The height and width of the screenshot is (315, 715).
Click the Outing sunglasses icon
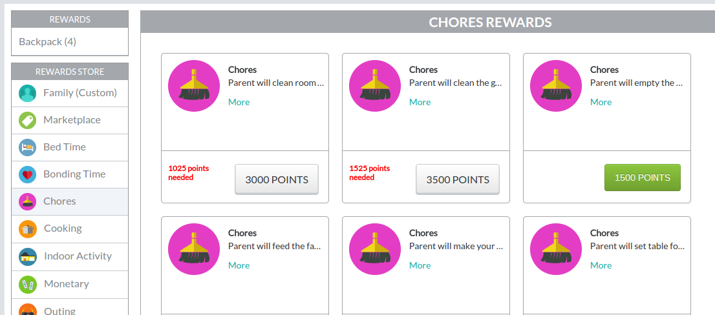pyautogui.click(x=27, y=310)
